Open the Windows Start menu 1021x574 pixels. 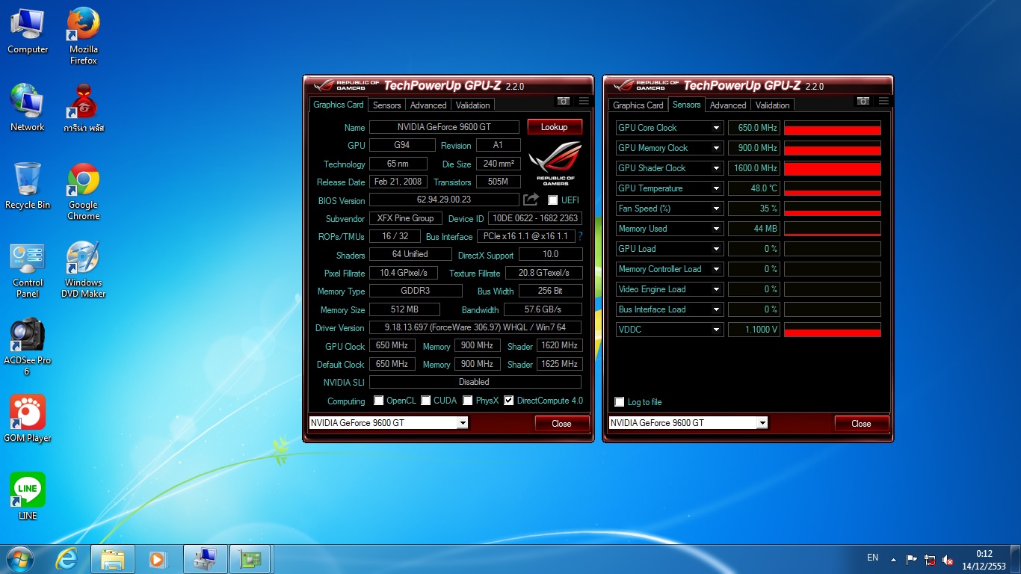coord(19,559)
